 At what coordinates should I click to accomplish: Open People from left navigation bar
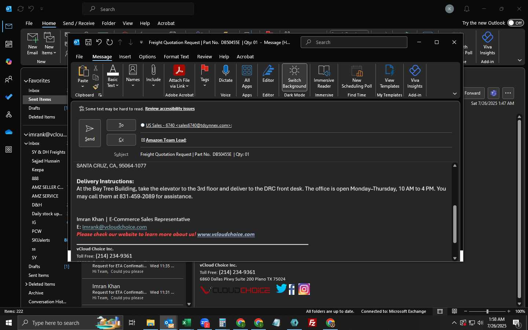[9, 79]
